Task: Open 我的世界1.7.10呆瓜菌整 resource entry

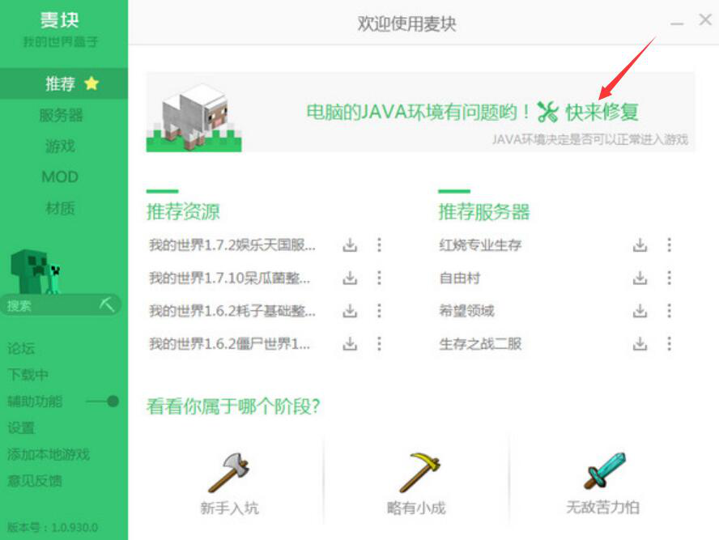Action: (x=229, y=278)
